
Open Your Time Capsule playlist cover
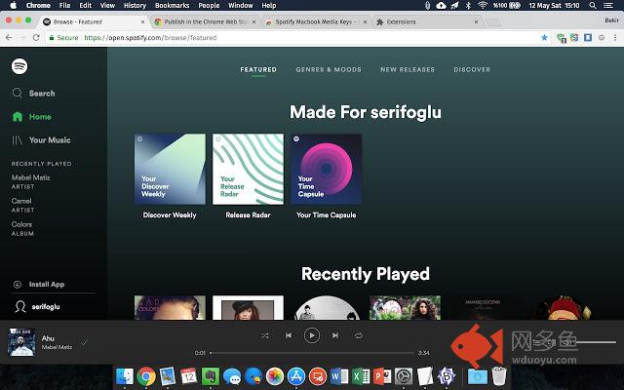click(x=327, y=169)
